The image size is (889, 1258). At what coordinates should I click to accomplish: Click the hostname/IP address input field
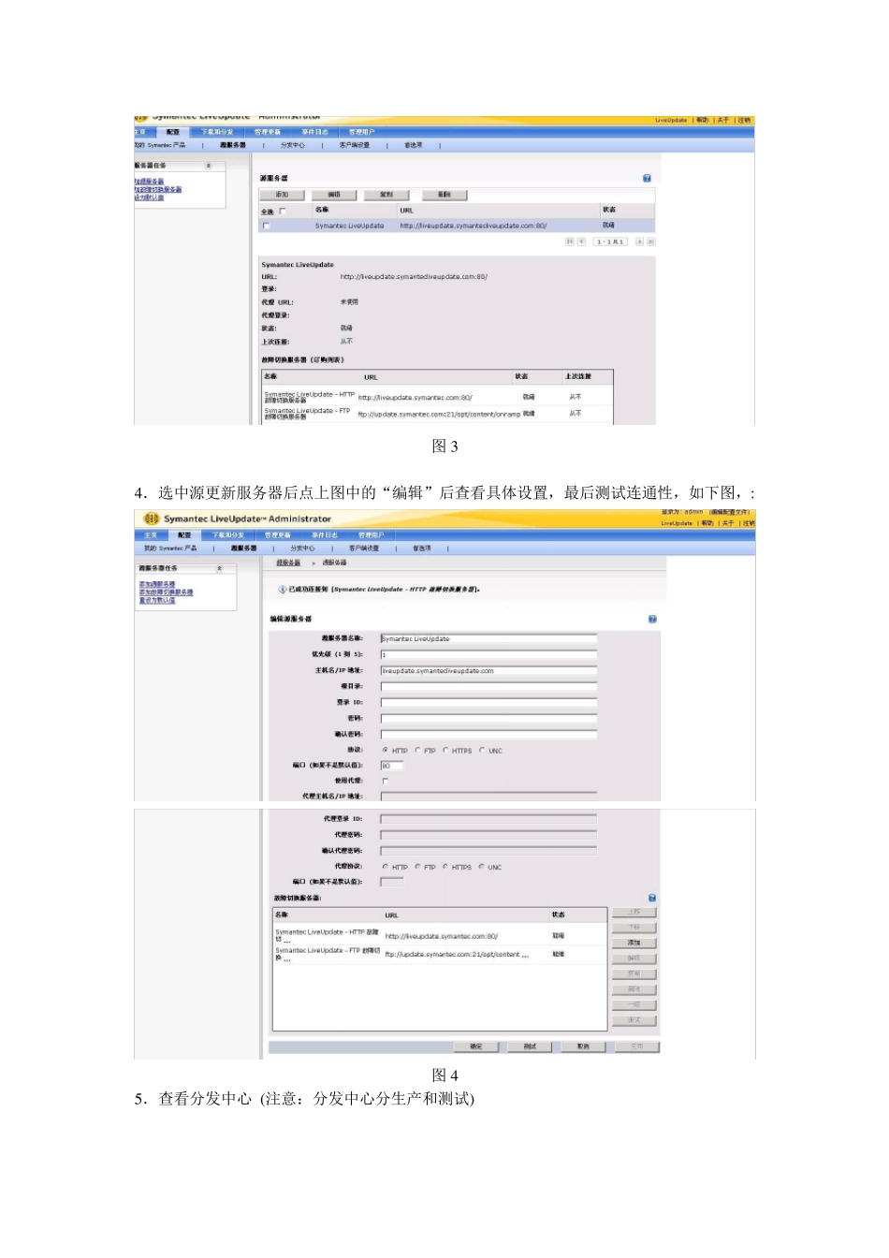[x=488, y=670]
